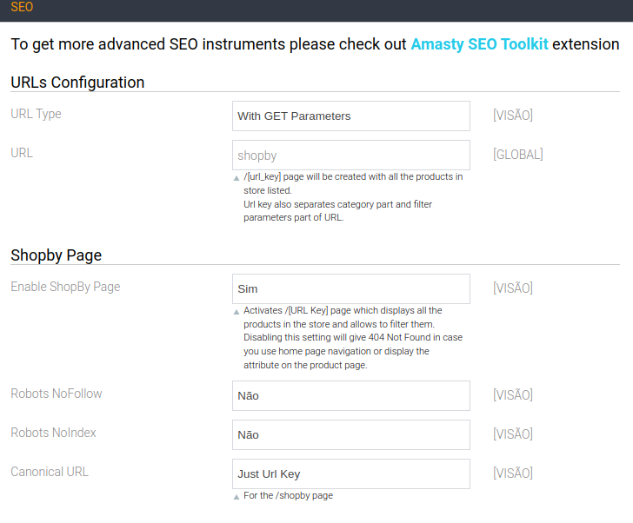Click the note triangle icon under URL field
Screen dimensions: 633x523
tap(237, 178)
